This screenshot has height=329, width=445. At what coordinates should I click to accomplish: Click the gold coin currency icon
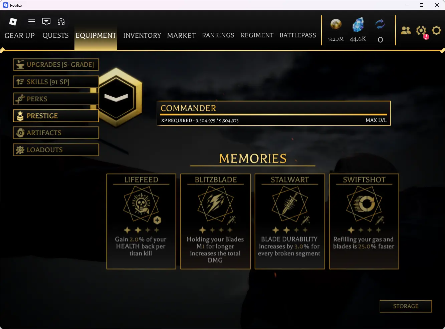pos(336,24)
